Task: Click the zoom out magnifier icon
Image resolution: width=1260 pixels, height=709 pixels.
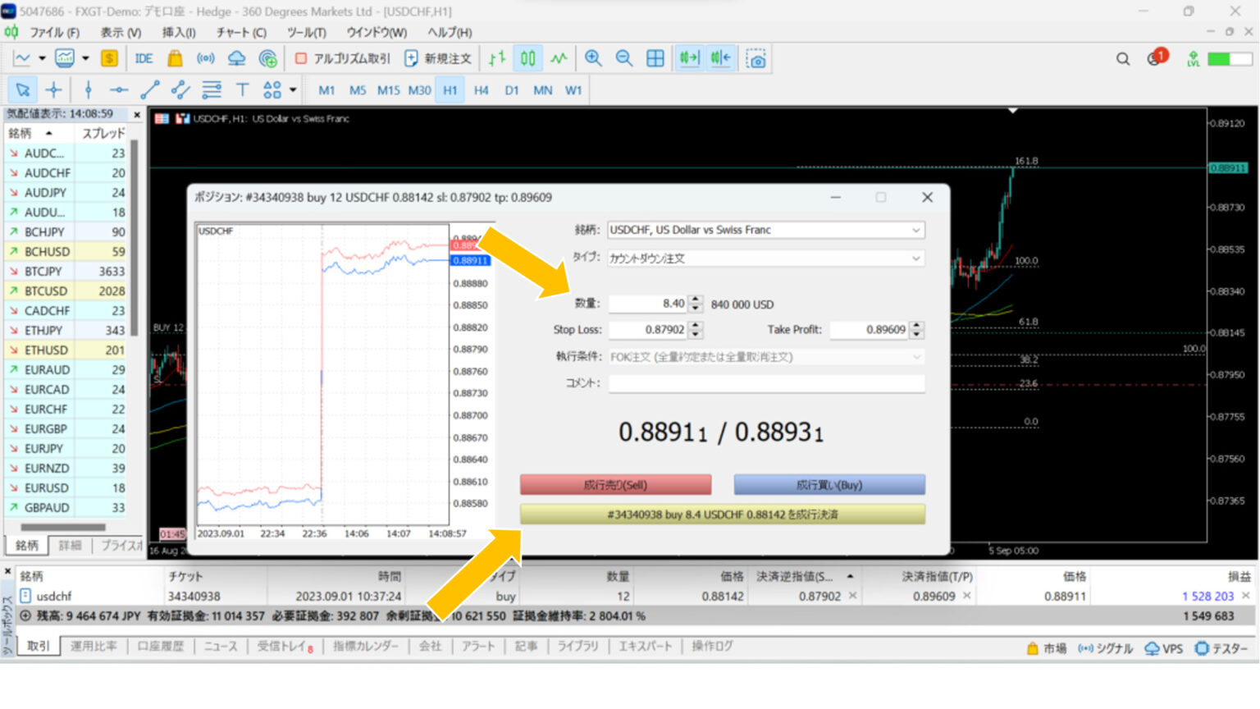Action: [624, 58]
